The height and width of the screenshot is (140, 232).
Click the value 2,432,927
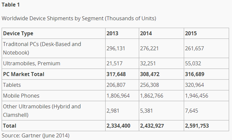point(152,126)
